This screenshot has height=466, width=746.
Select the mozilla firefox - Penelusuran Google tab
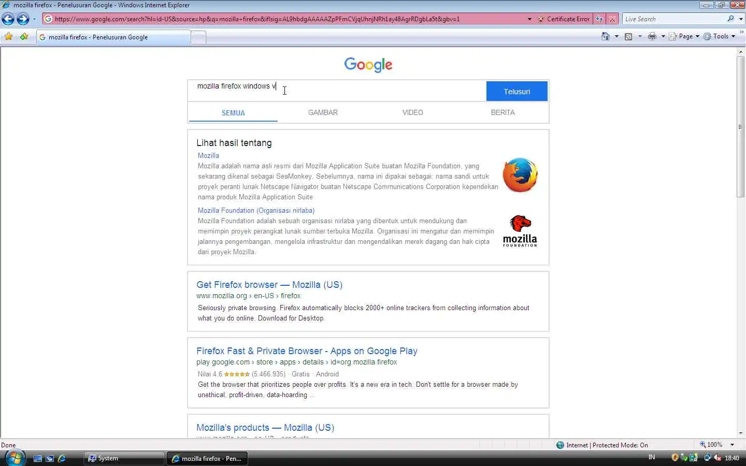click(113, 37)
